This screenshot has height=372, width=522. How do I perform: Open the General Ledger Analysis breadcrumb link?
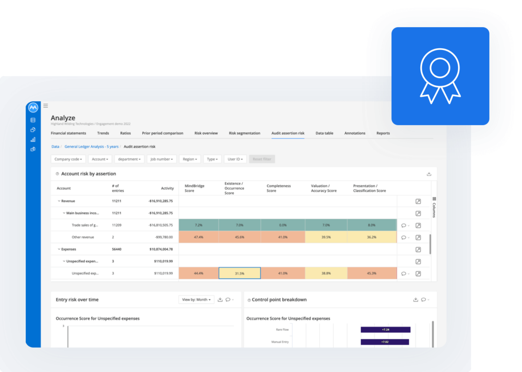(92, 146)
